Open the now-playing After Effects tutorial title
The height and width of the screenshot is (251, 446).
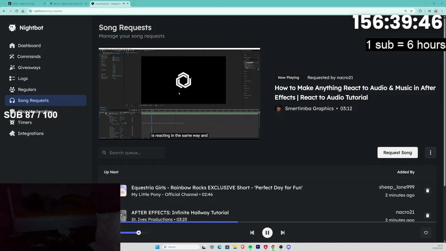tap(355, 92)
